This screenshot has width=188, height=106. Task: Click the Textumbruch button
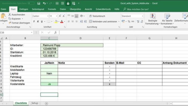pyautogui.click(x=97, y=16)
